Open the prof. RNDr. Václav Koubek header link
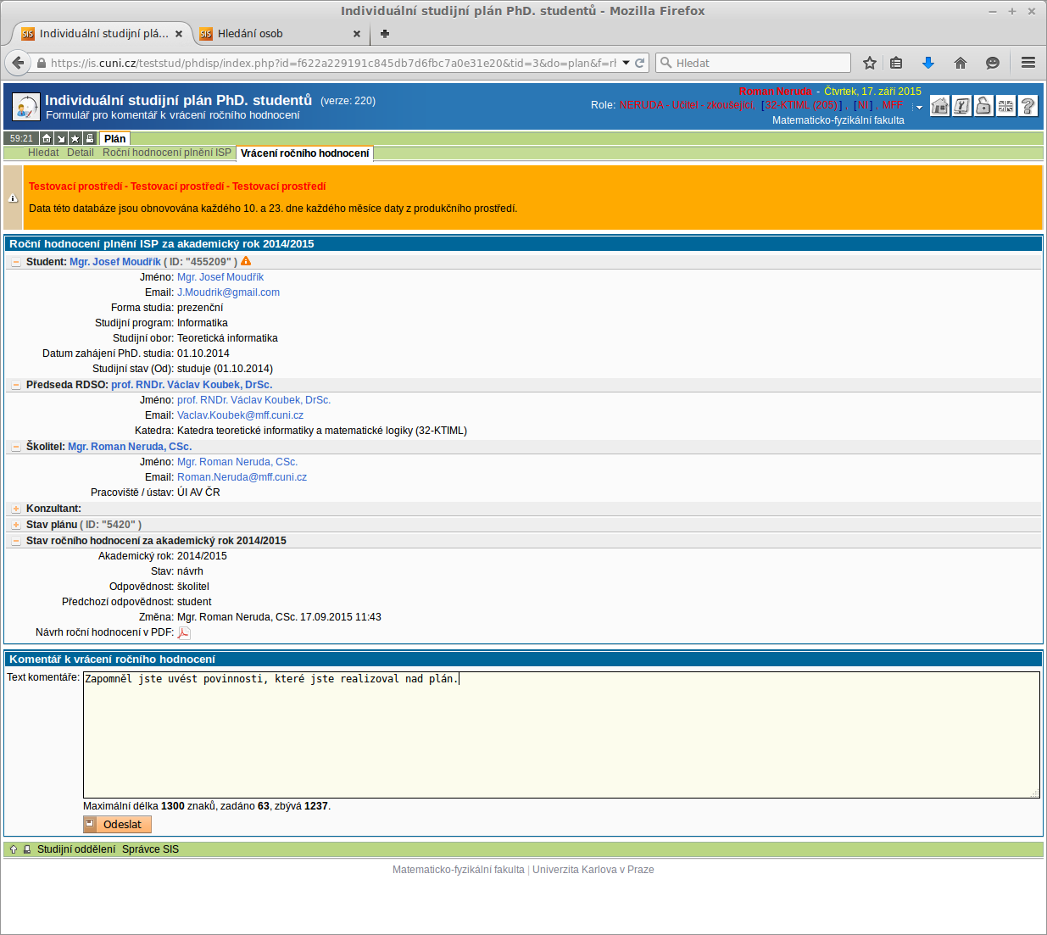The image size is (1047, 935). (x=192, y=385)
